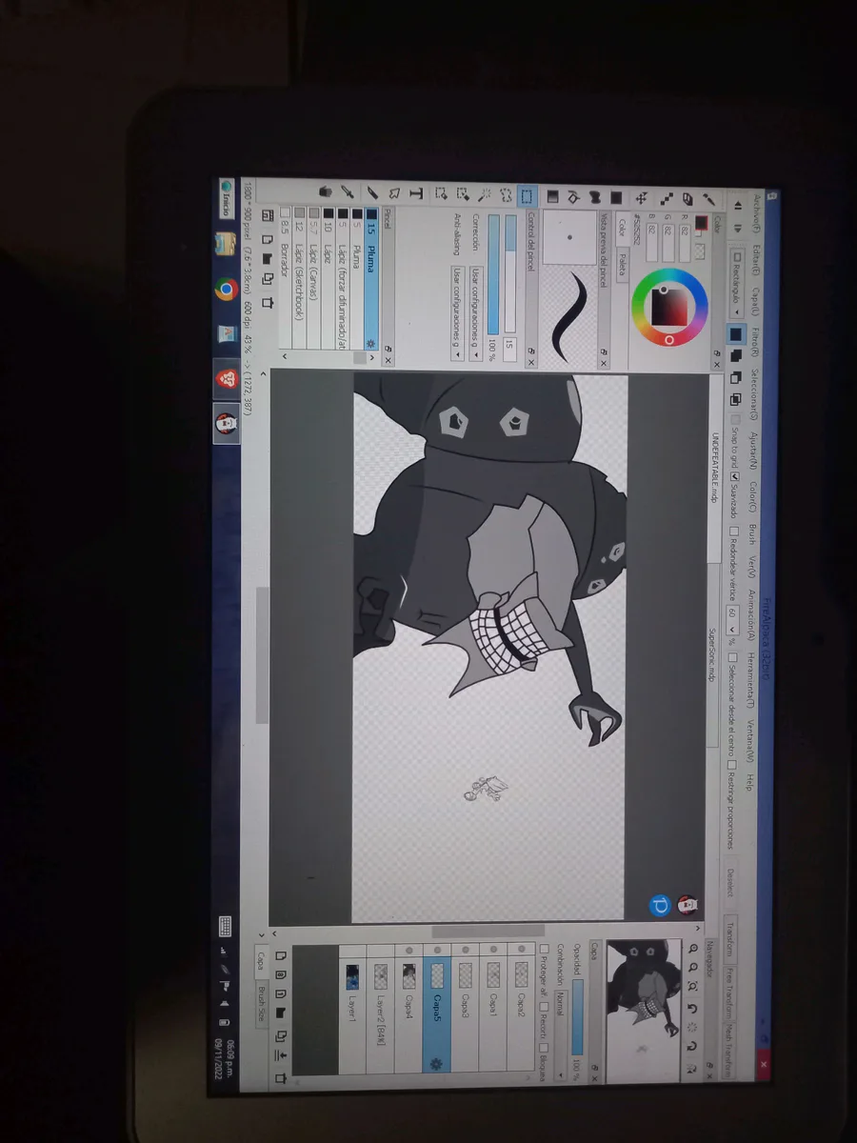
Task: Open the Corrección dropdown
Action: (477, 314)
